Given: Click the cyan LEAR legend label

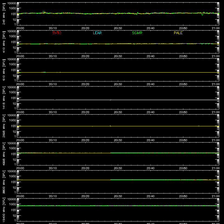Looking at the screenshot, I should (97, 33).
